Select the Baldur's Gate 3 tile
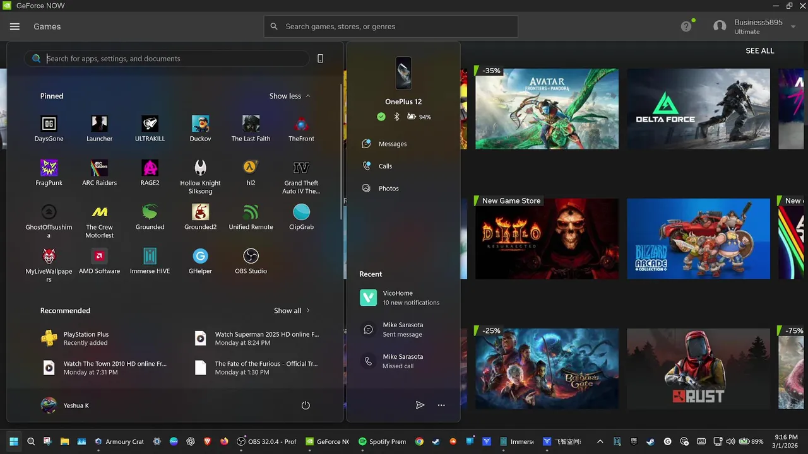This screenshot has width=808, height=454. coord(547,369)
